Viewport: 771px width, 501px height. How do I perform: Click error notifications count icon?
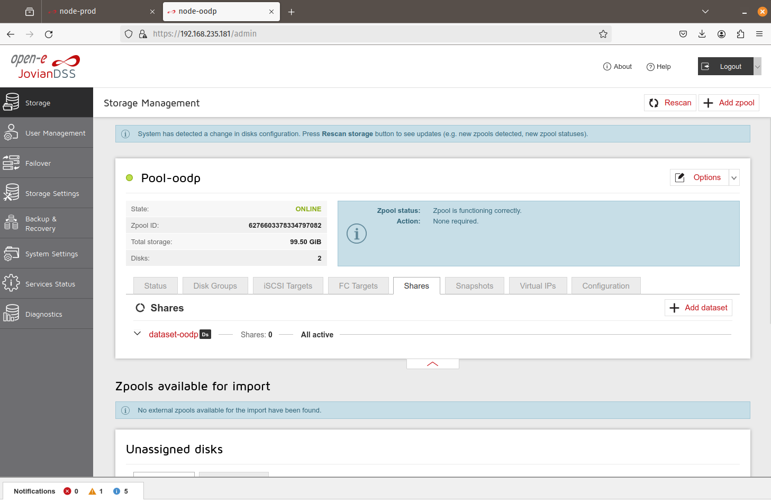click(67, 491)
